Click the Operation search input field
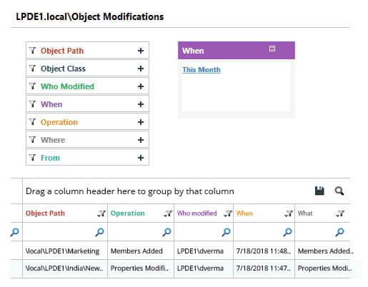The image size is (368, 287). [136, 232]
